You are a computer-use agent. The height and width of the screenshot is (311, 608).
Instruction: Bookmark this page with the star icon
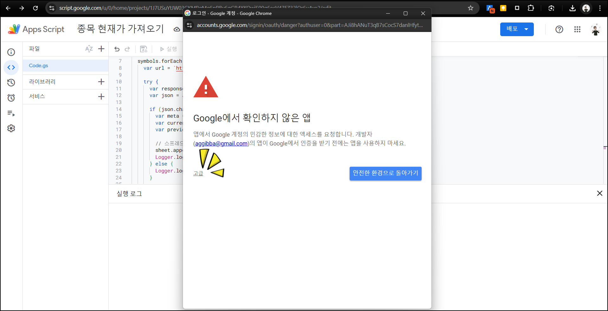click(x=470, y=8)
